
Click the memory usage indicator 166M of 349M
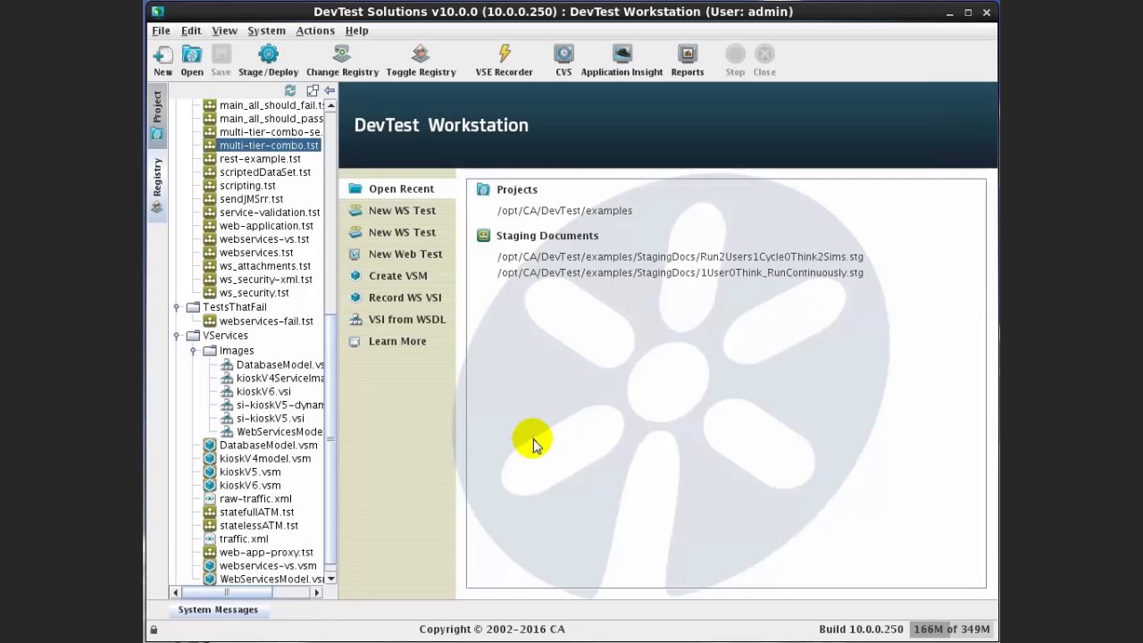pos(951,630)
